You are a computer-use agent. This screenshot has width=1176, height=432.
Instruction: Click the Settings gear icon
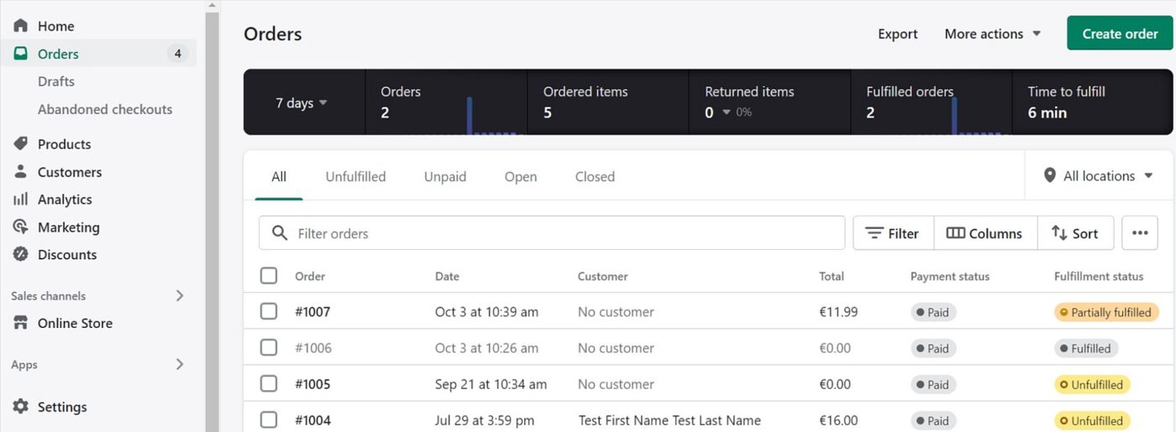coord(21,407)
